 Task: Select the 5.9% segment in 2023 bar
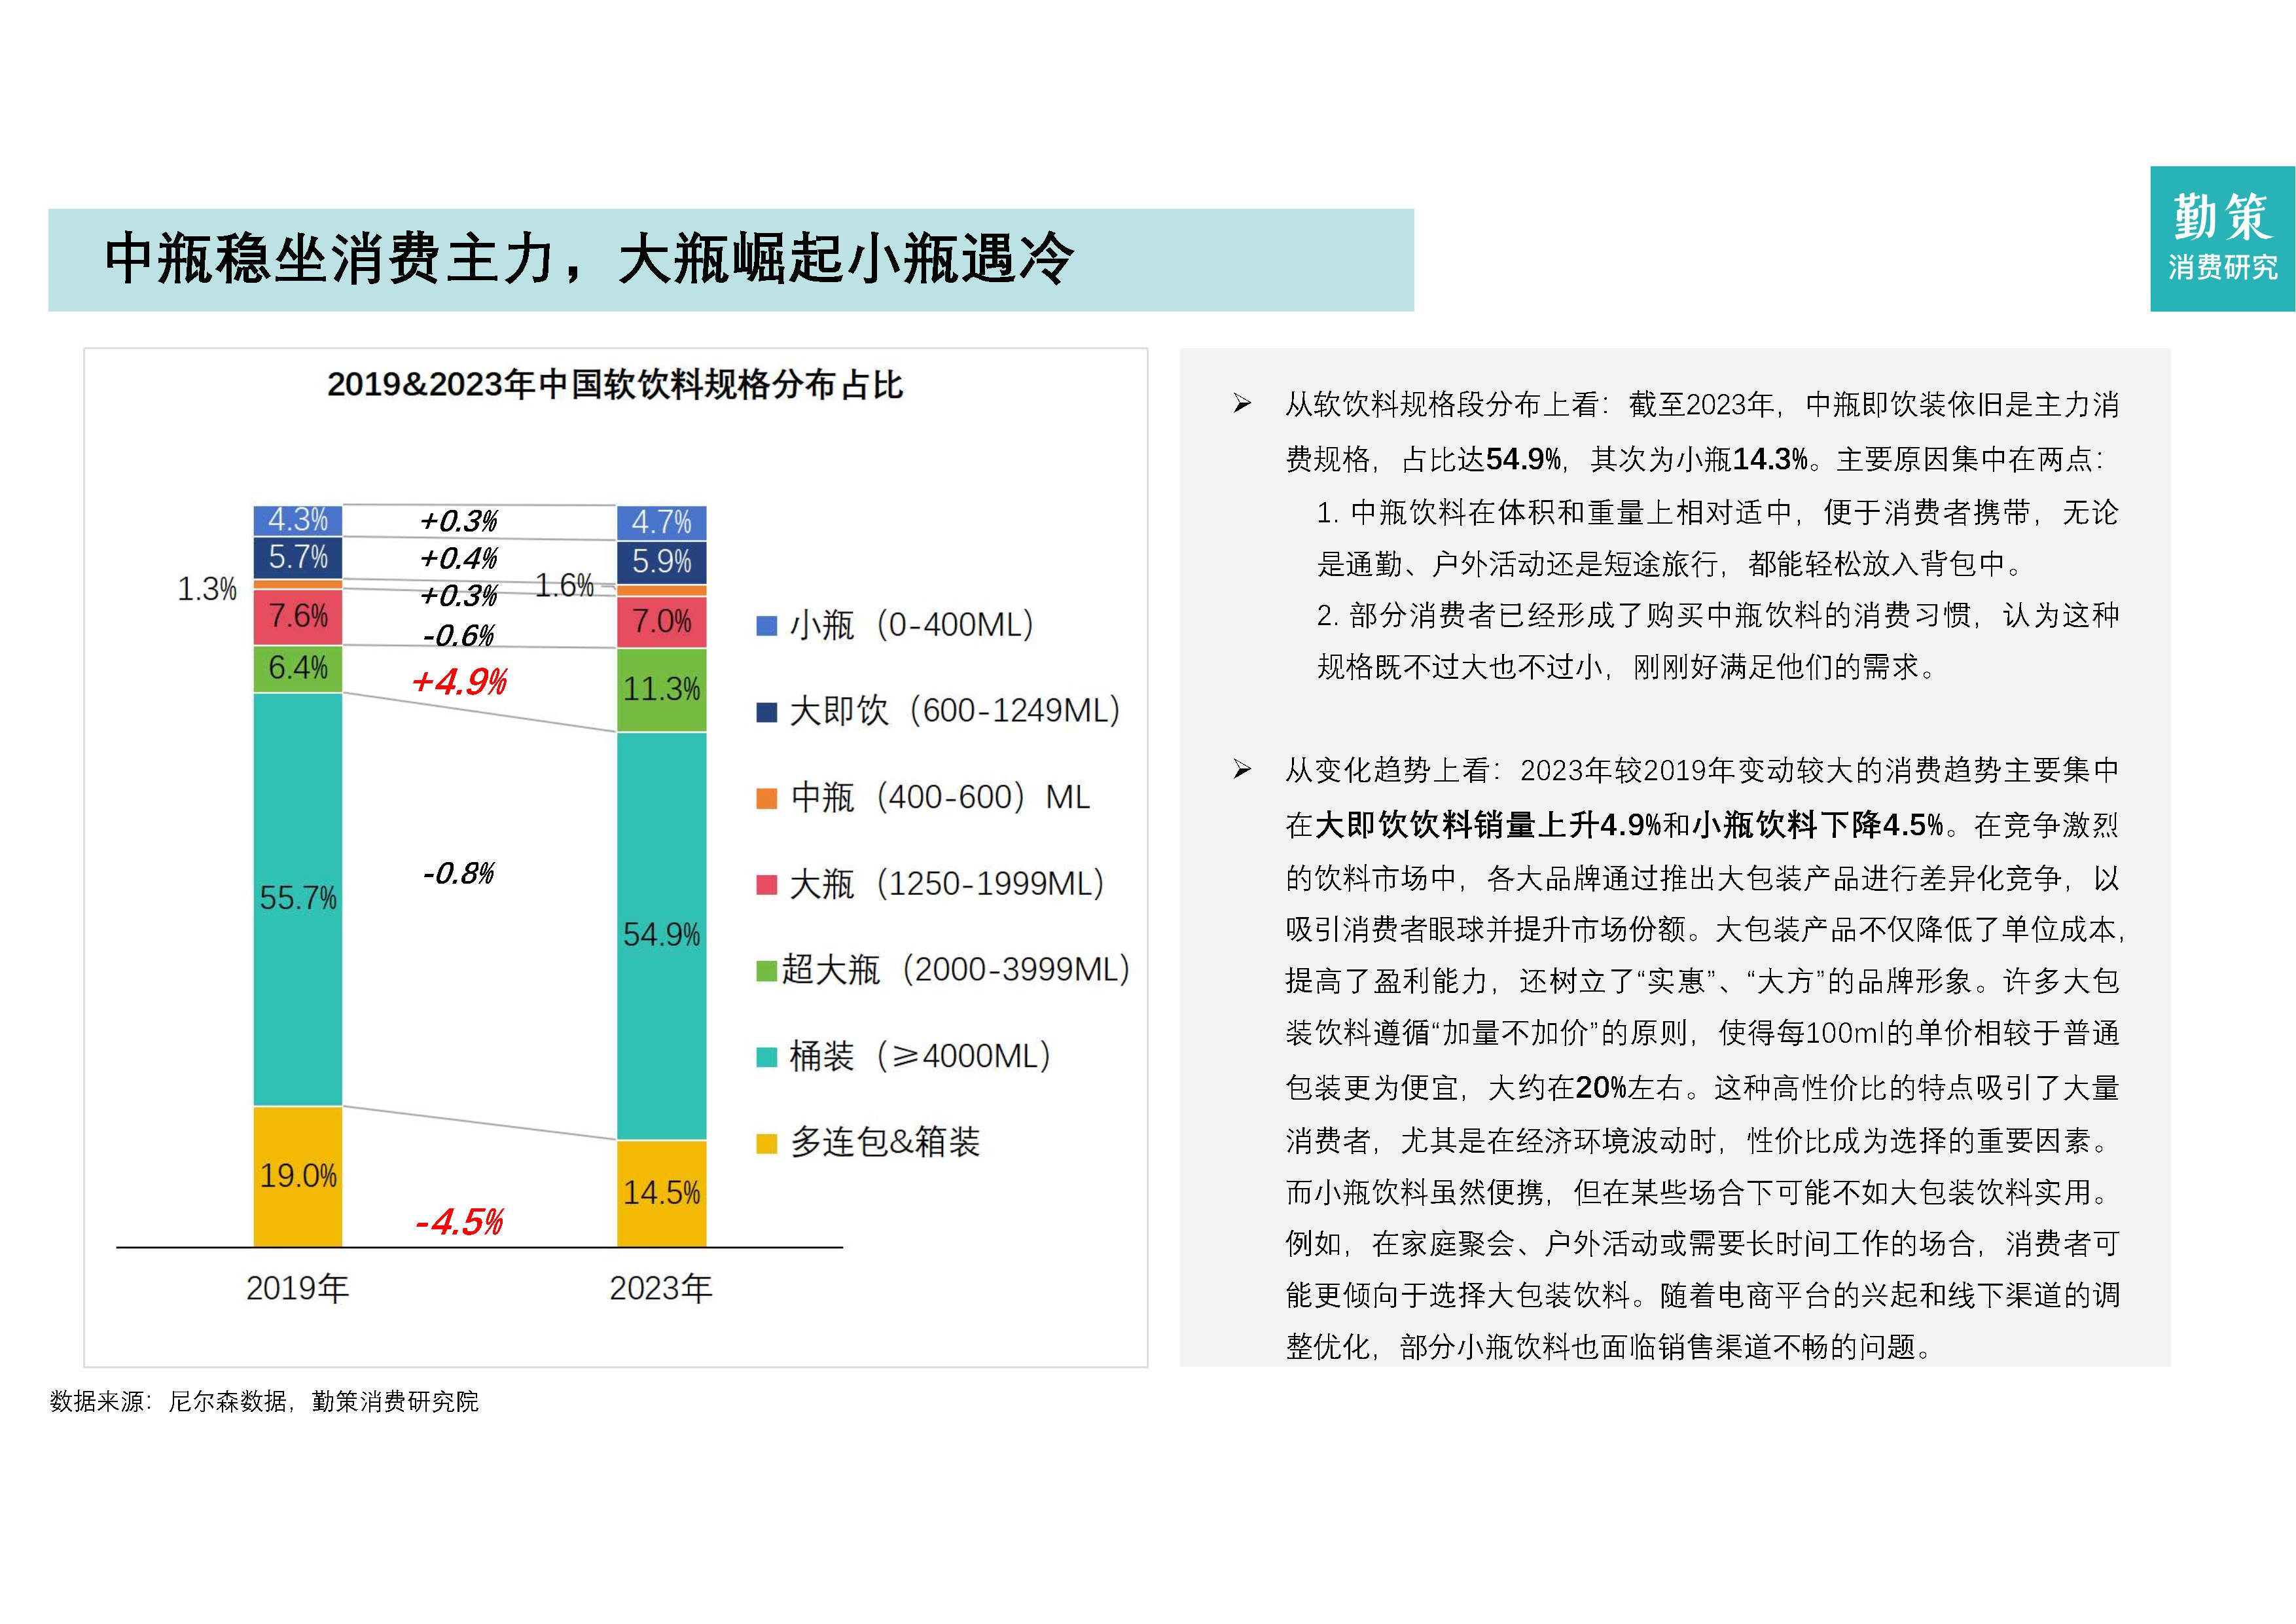pos(662,562)
